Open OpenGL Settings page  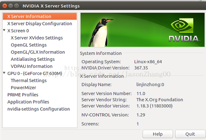point(29,45)
